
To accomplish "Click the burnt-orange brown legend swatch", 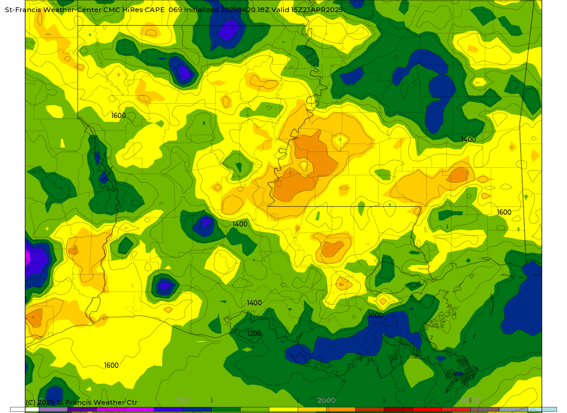I will pos(369,409).
